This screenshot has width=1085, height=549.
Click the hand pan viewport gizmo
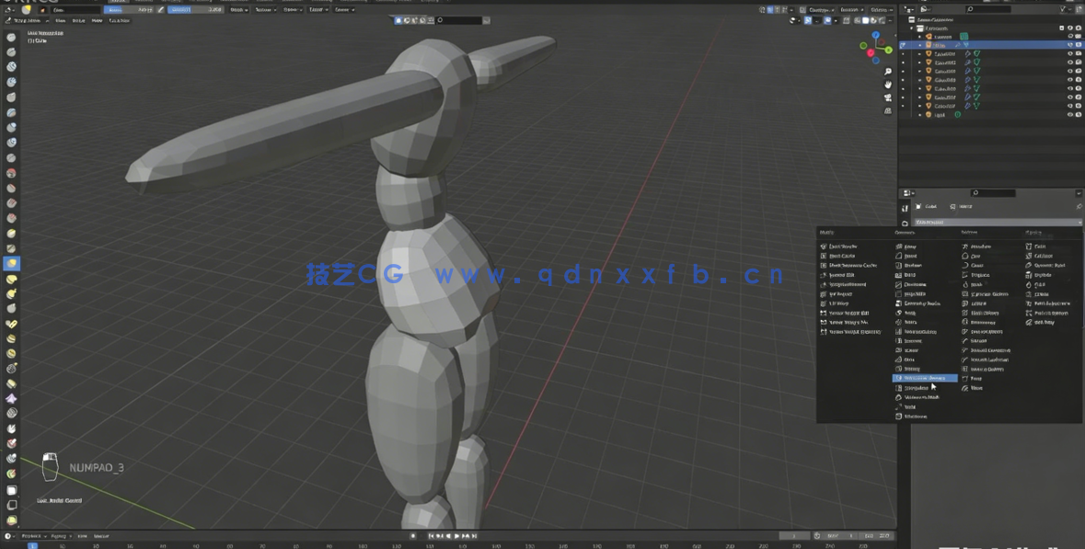click(x=888, y=85)
